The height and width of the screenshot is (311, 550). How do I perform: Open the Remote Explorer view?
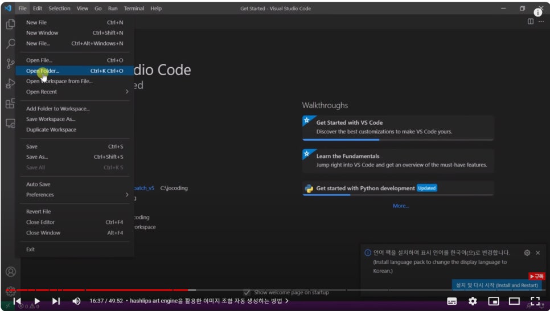(10, 124)
